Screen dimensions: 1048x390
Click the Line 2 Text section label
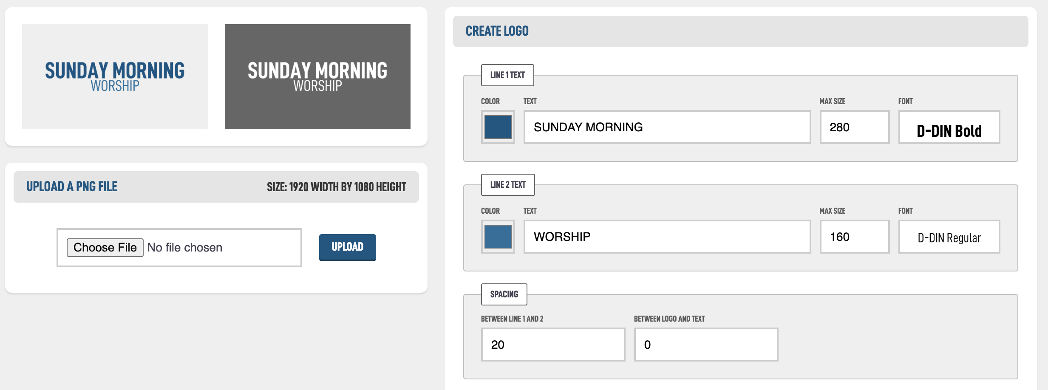coord(508,185)
